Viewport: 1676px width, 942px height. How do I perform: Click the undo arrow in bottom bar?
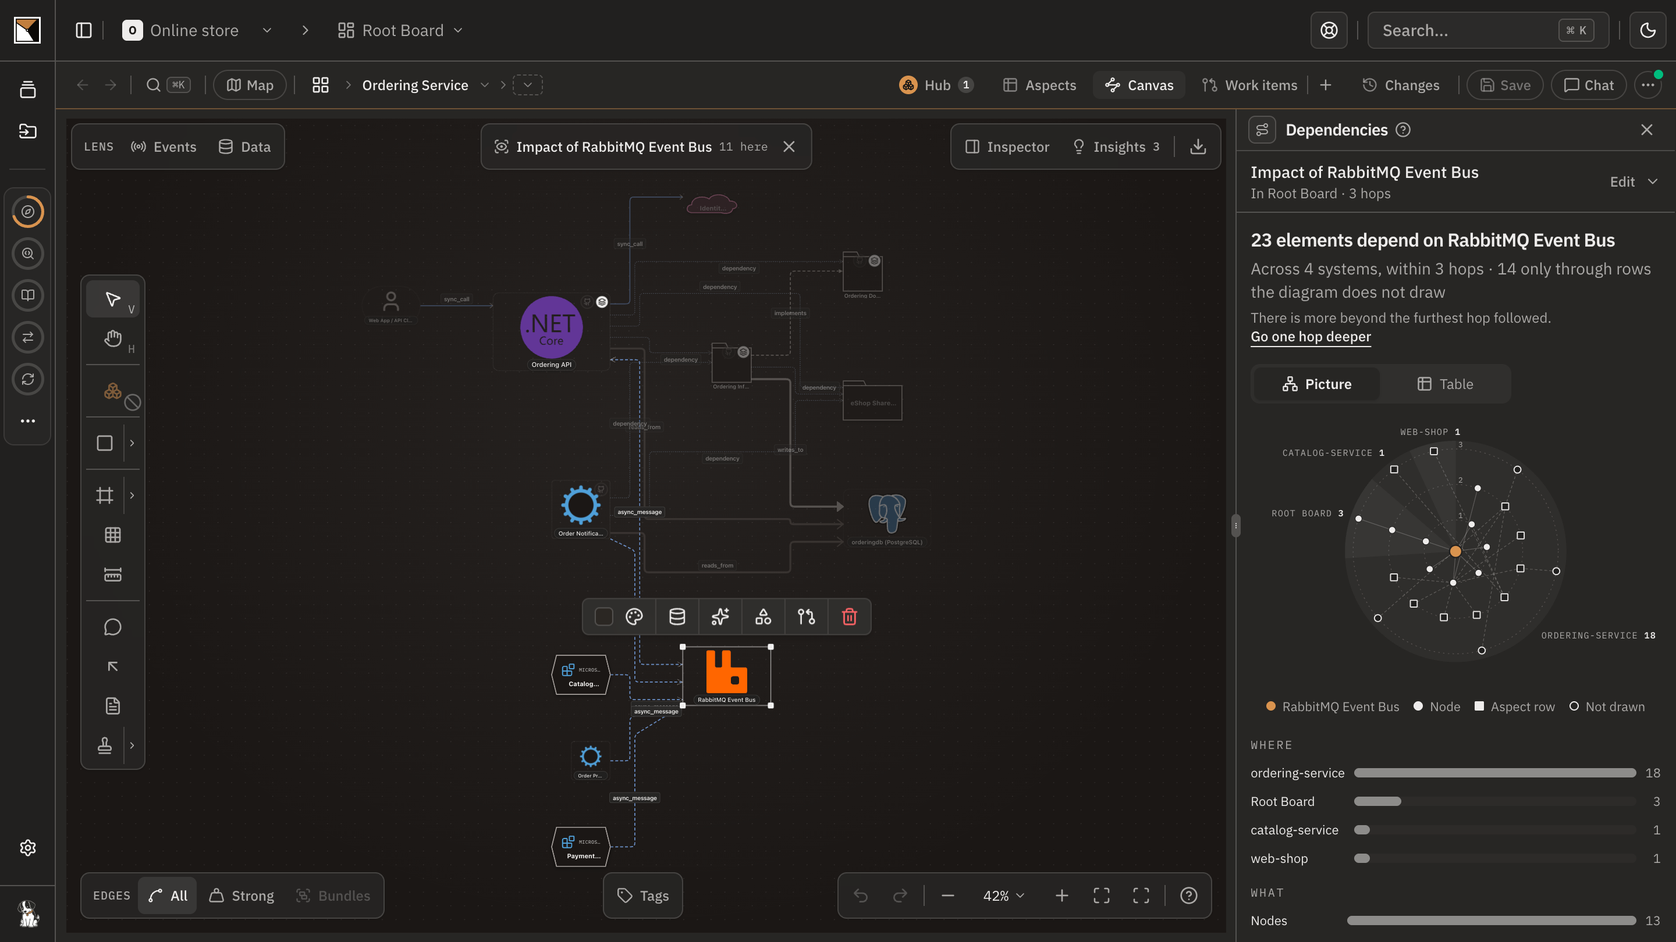[861, 896]
